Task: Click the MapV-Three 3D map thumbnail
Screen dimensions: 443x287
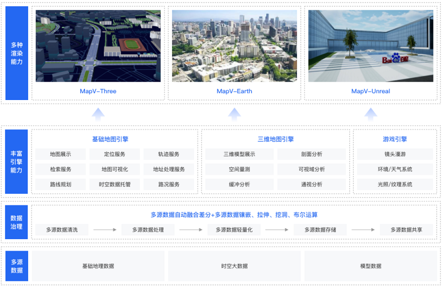Action: 98,46
